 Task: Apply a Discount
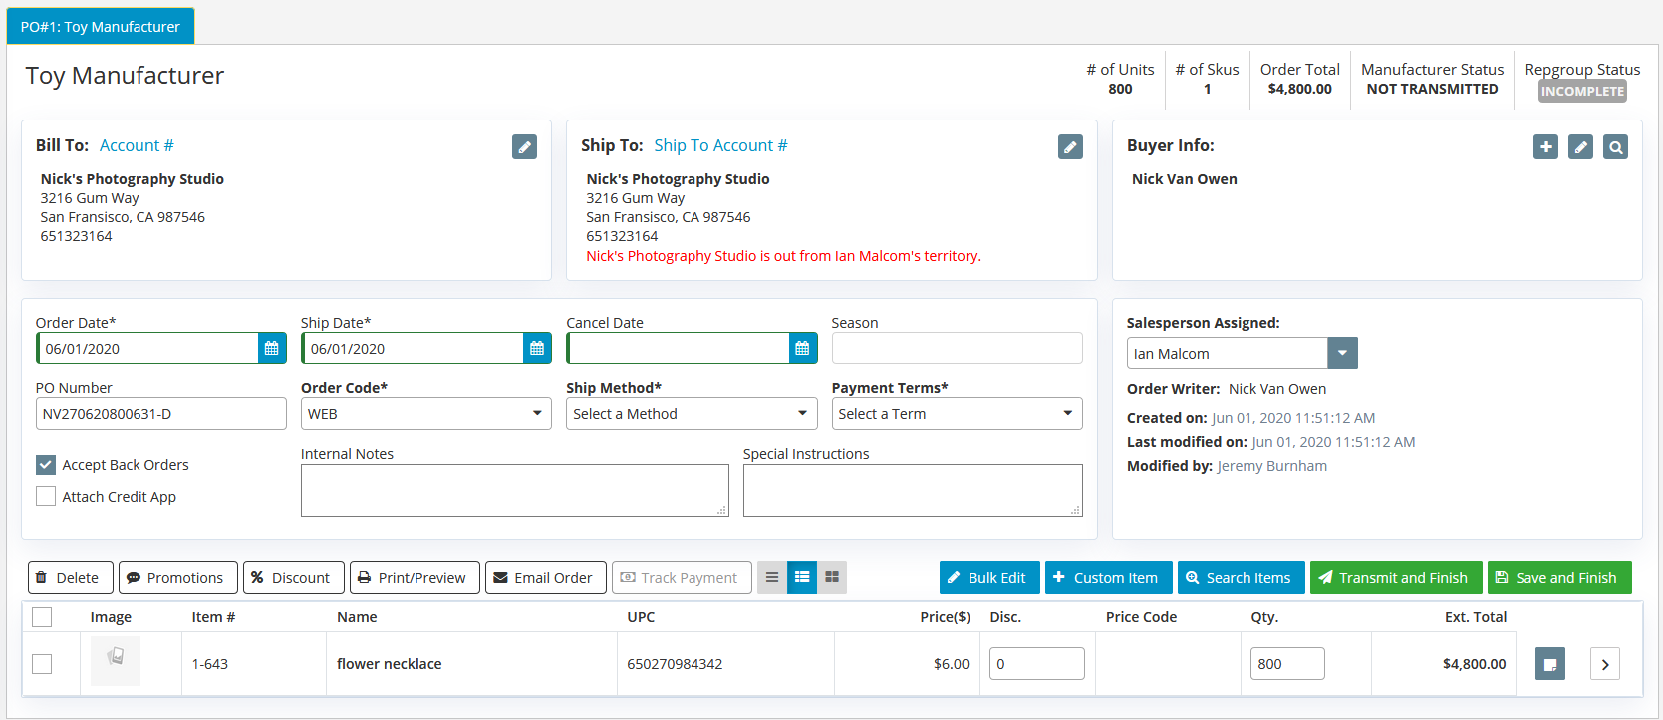click(x=294, y=578)
